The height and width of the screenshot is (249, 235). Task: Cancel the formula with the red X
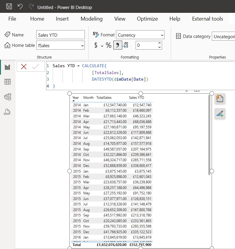(24, 67)
